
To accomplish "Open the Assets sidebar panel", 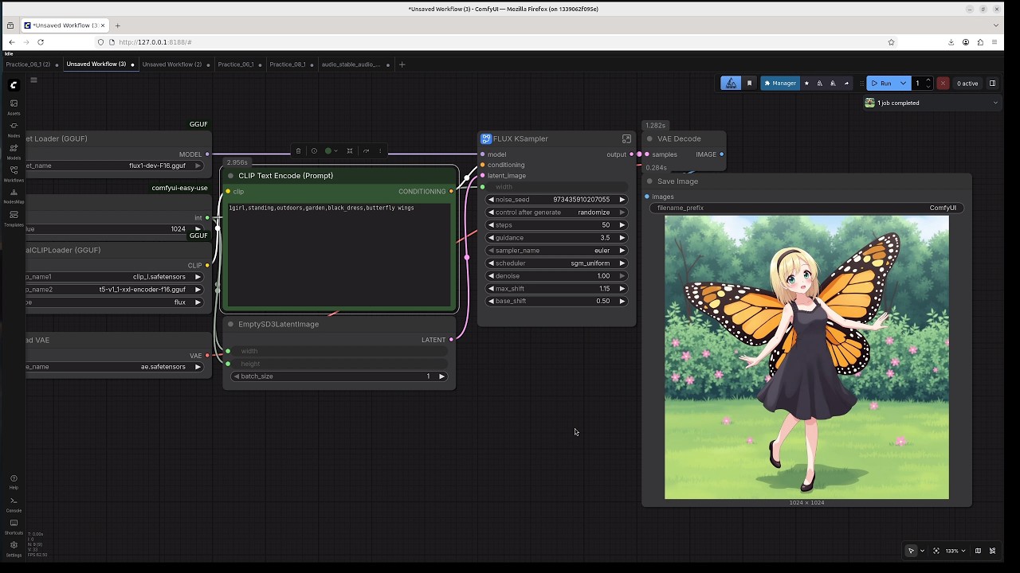I will point(14,107).
